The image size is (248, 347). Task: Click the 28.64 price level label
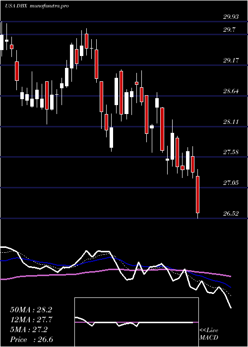231,91
